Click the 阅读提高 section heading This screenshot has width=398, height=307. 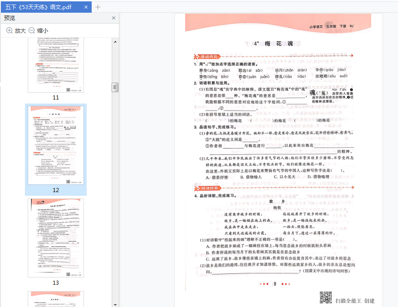[x=209, y=188]
